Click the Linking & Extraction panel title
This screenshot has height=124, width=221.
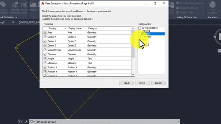186,17
